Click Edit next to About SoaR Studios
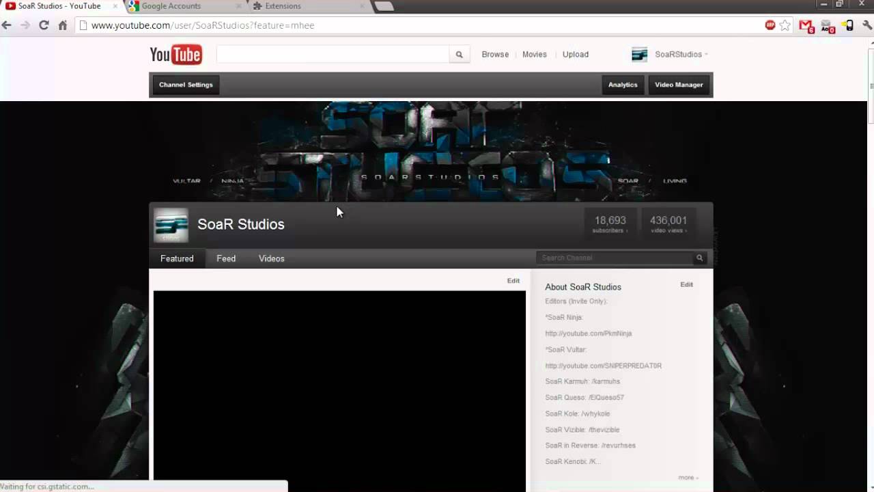 coord(687,284)
